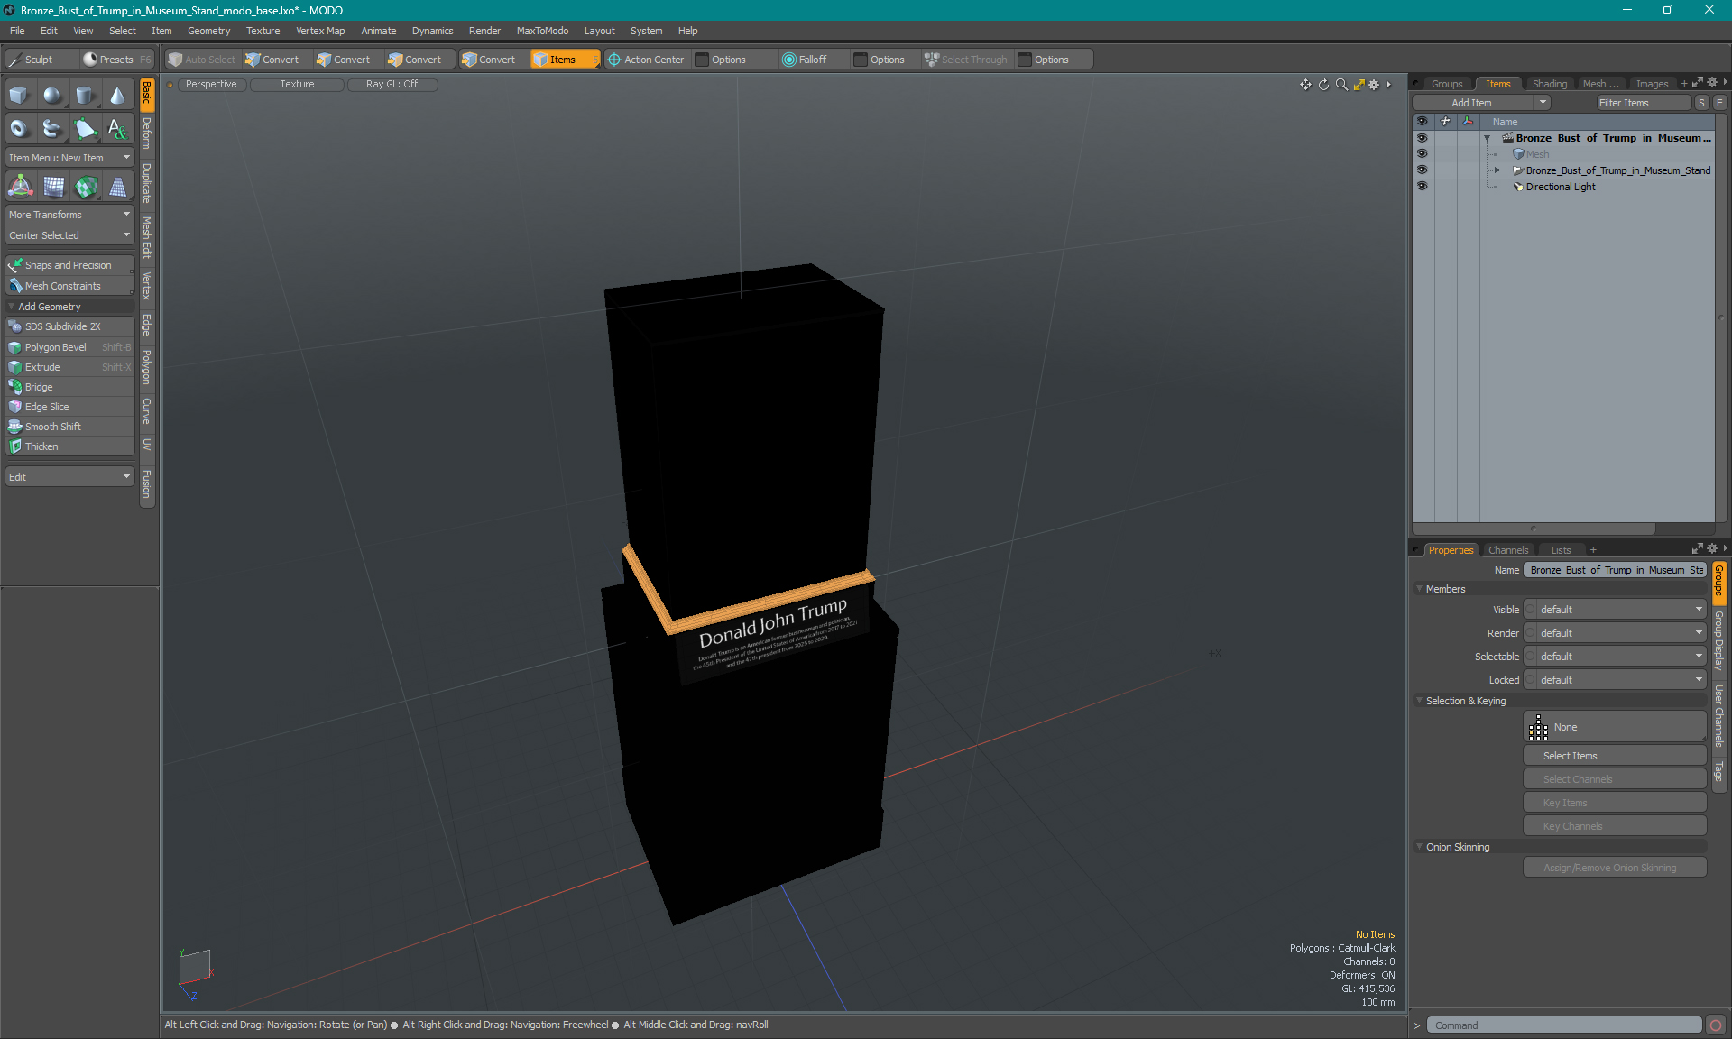Toggle visibility of Bronze_Bust_of_Trump_in_Museum_Stand group
The height and width of the screenshot is (1039, 1732).
[1422, 170]
